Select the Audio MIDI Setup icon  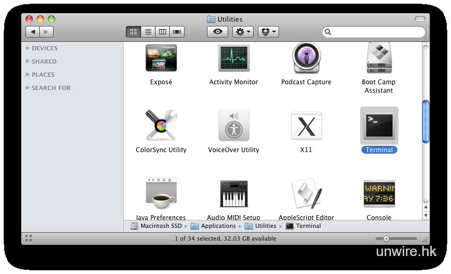(233, 193)
